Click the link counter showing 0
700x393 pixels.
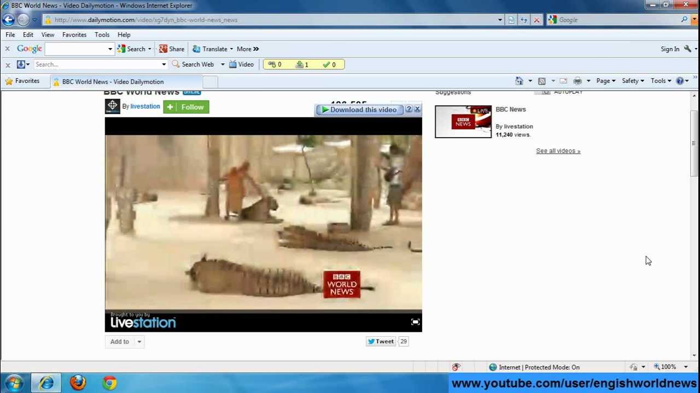coord(275,64)
